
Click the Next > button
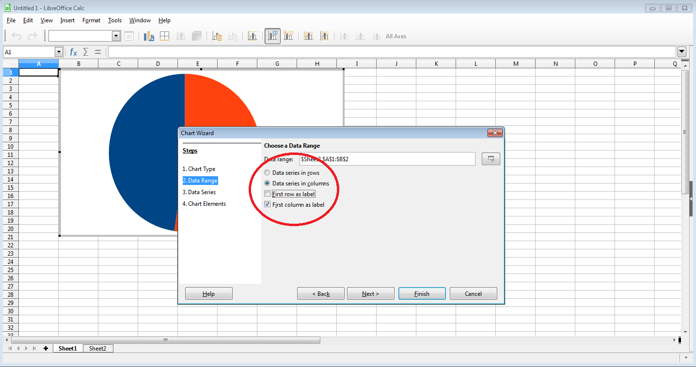370,293
